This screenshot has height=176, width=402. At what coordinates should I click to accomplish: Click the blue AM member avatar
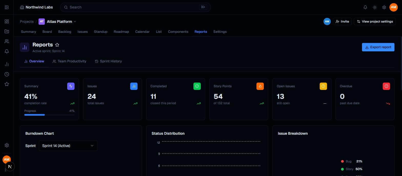point(327,22)
